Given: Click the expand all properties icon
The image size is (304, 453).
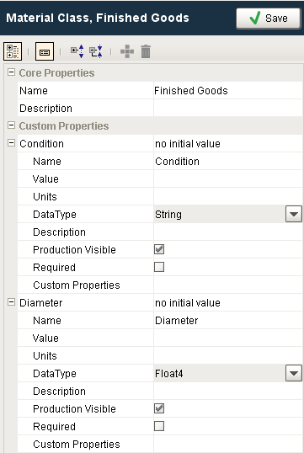Looking at the screenshot, I should tap(77, 51).
